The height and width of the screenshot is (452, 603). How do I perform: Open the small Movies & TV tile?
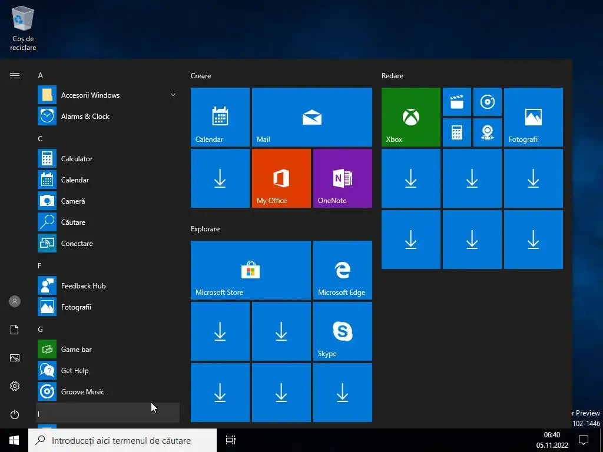point(457,102)
